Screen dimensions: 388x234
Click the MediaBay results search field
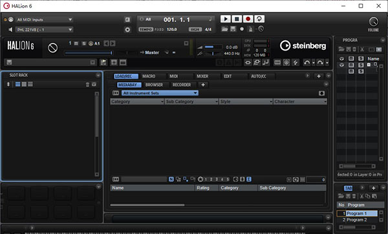coord(144,179)
